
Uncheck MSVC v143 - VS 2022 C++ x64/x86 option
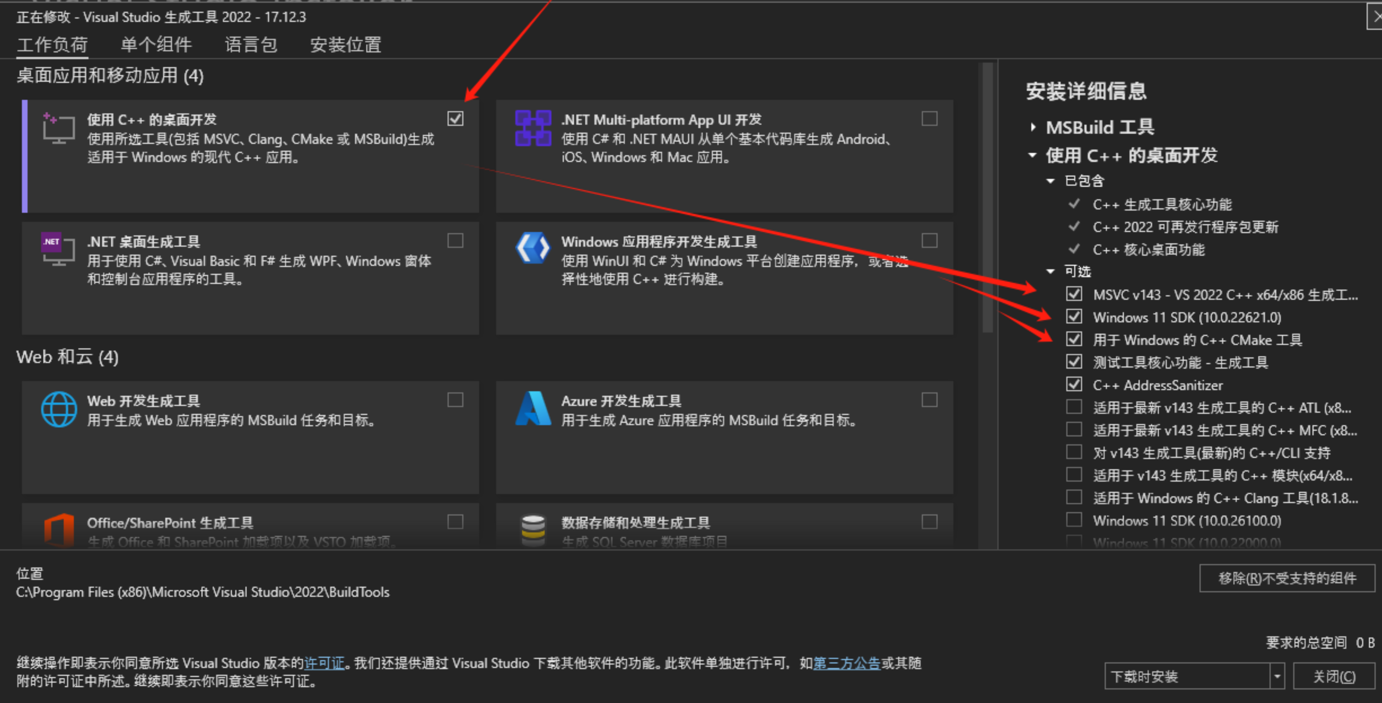pos(1074,294)
